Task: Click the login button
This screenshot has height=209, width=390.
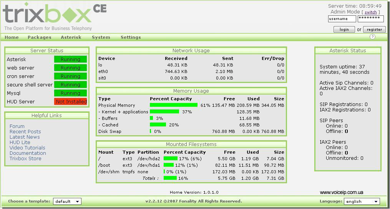Action: [344, 29]
